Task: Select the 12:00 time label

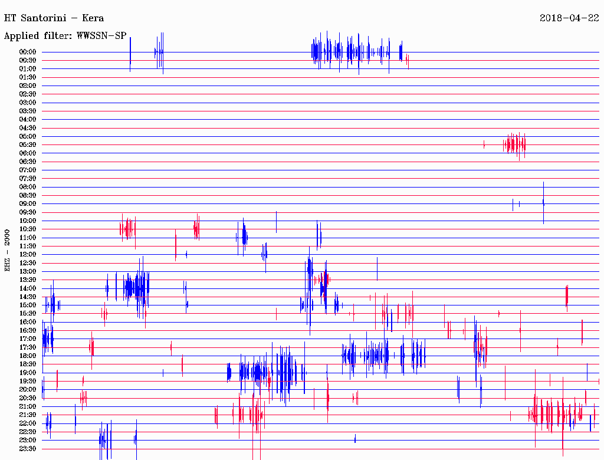Action: (28, 254)
